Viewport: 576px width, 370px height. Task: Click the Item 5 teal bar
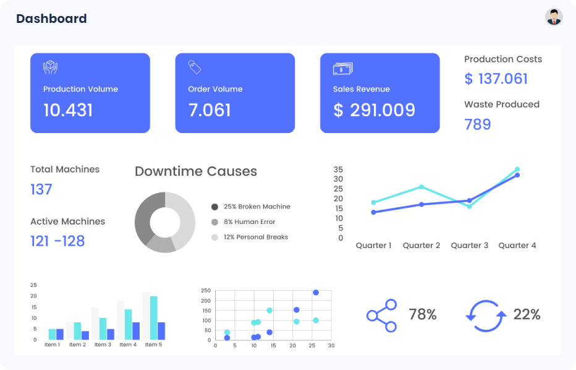(x=153, y=317)
